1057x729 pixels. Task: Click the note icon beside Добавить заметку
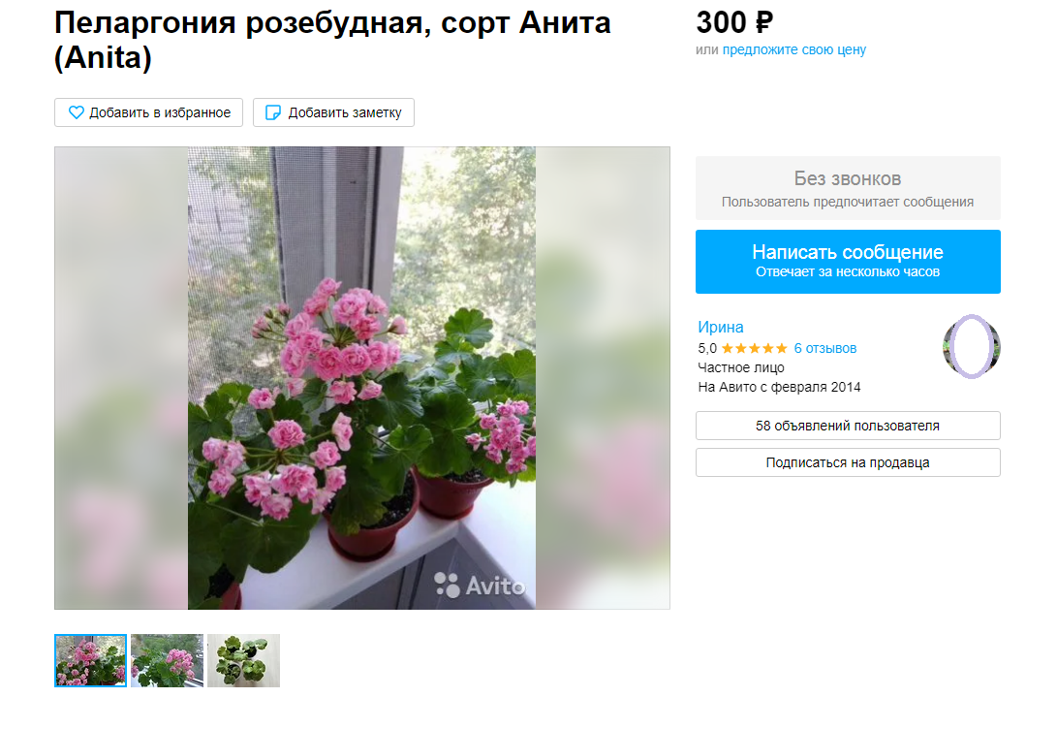(x=273, y=112)
